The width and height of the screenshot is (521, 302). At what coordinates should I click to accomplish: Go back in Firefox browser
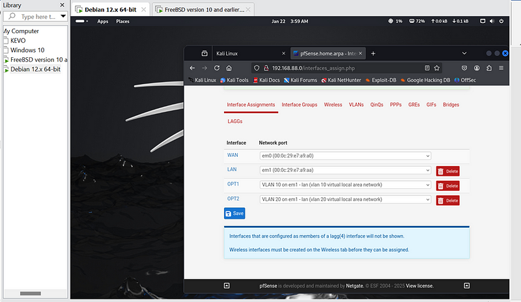(192, 68)
